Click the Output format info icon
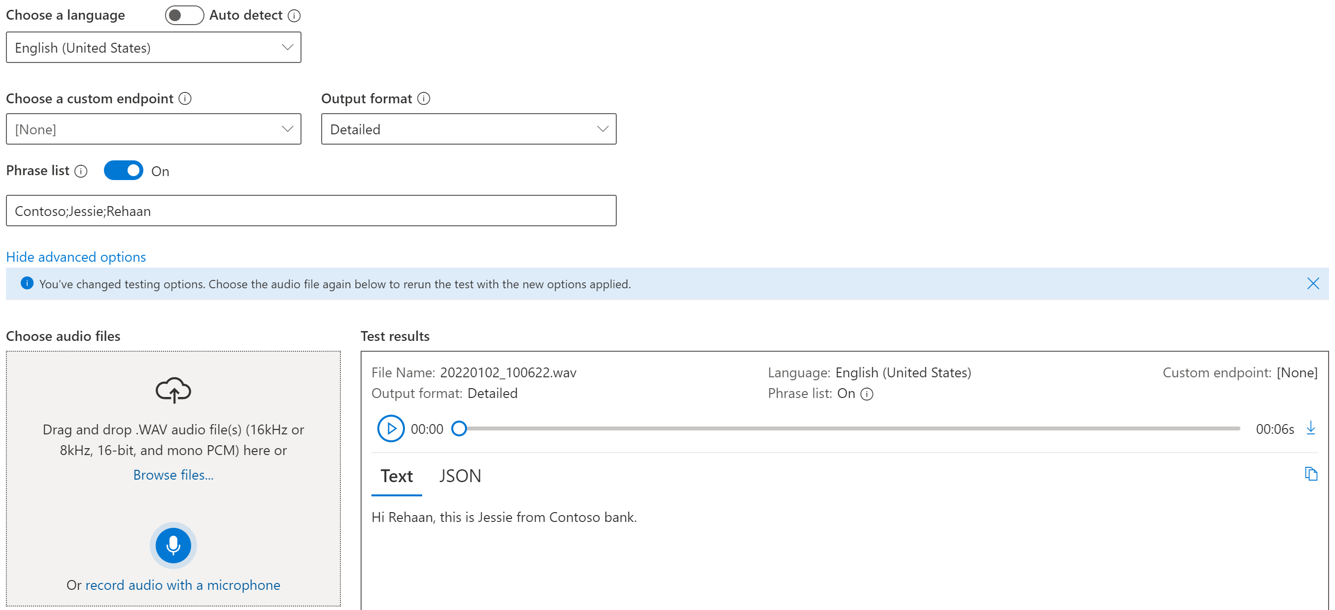Viewport: 1335px width, 610px height. point(423,98)
